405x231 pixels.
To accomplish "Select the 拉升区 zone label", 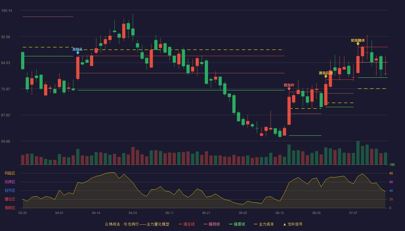I will click(10, 191).
